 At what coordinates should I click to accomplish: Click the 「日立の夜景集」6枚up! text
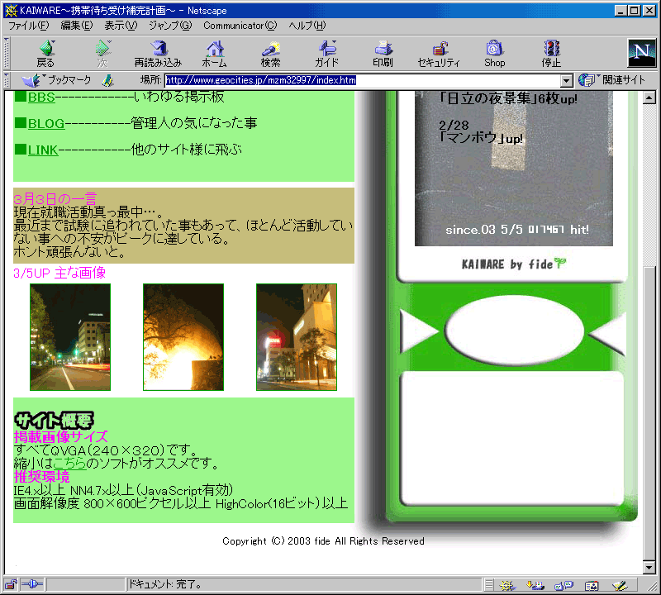pos(507,98)
